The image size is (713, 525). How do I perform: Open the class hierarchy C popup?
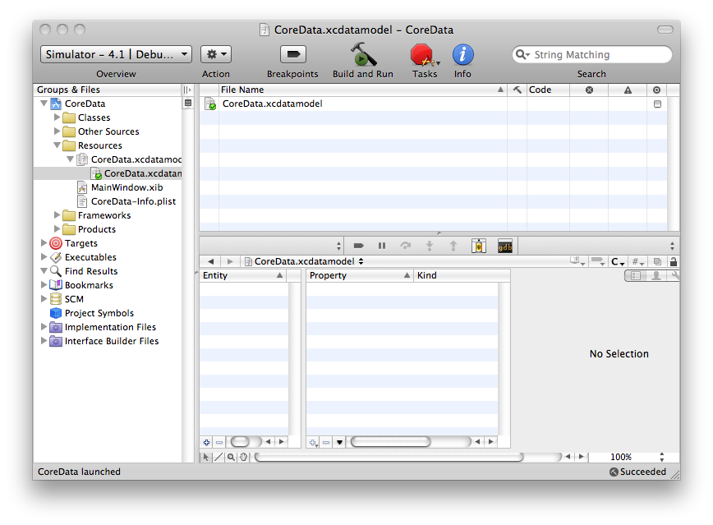618,262
